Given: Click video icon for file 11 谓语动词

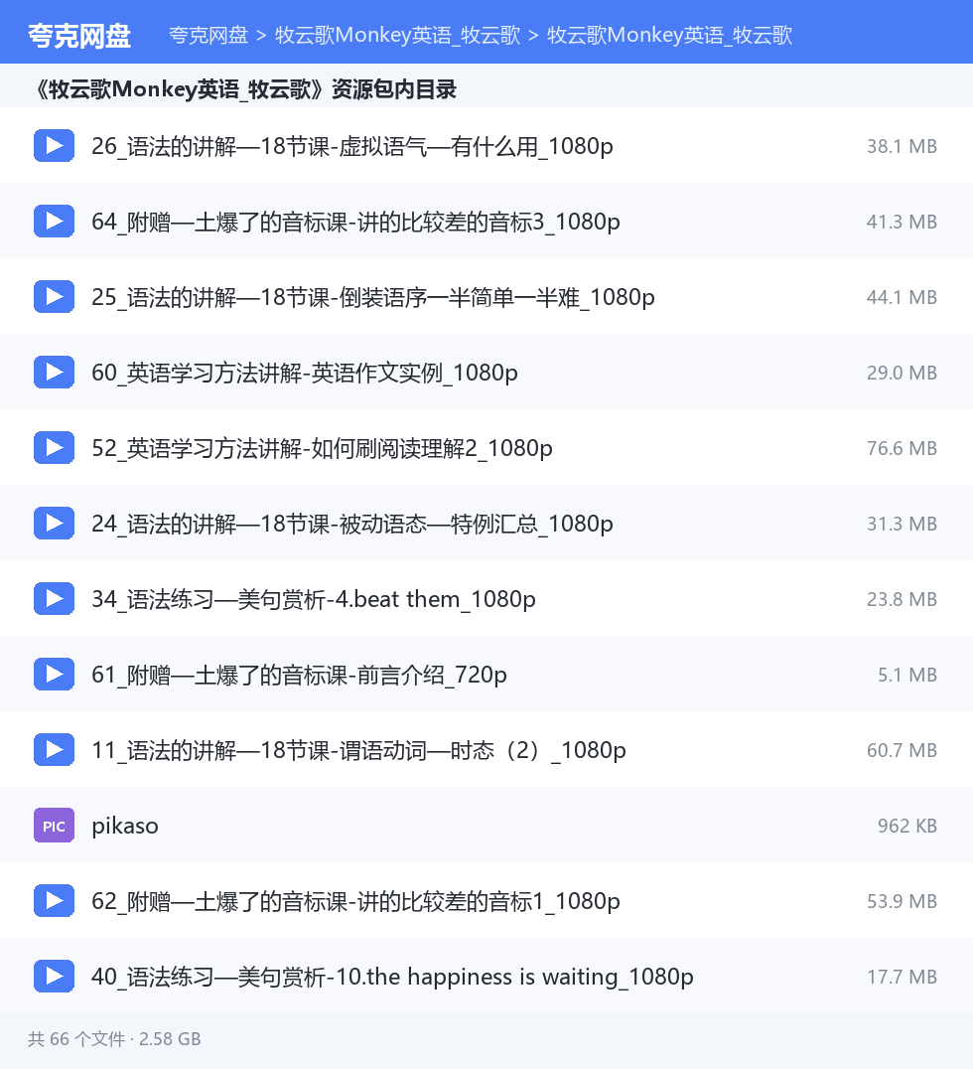Looking at the screenshot, I should pyautogui.click(x=54, y=750).
